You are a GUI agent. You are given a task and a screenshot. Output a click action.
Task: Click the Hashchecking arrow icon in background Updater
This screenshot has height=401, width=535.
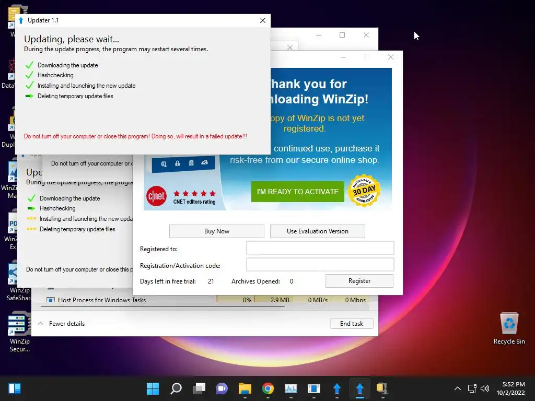[31, 208]
